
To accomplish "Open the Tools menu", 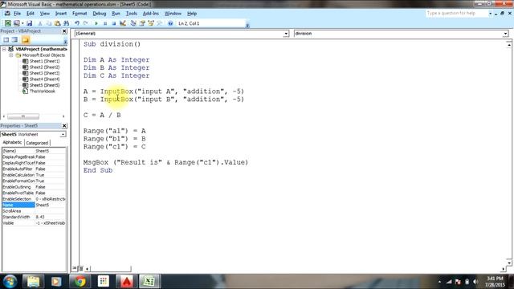I will pos(131,14).
